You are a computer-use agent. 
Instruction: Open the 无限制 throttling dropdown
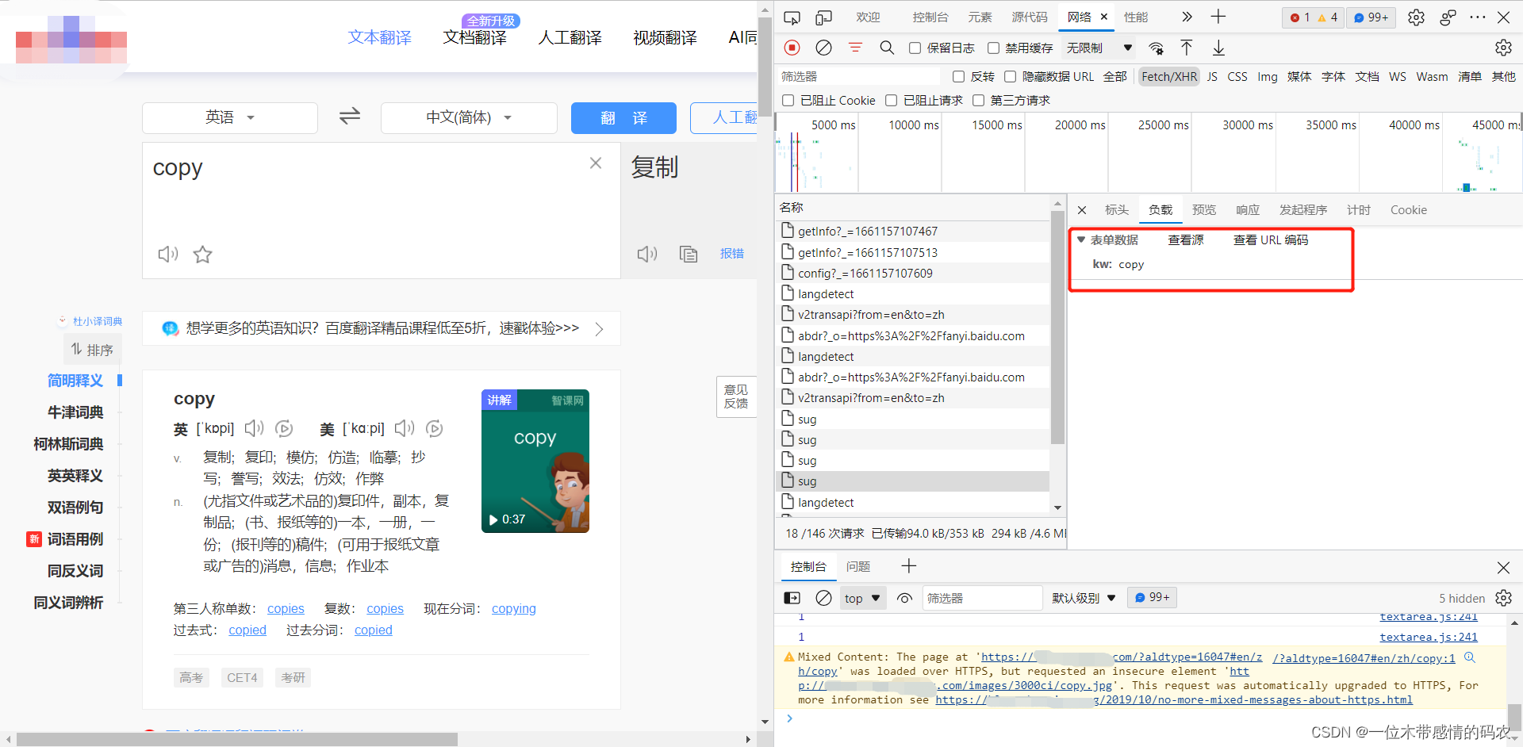click(1099, 48)
